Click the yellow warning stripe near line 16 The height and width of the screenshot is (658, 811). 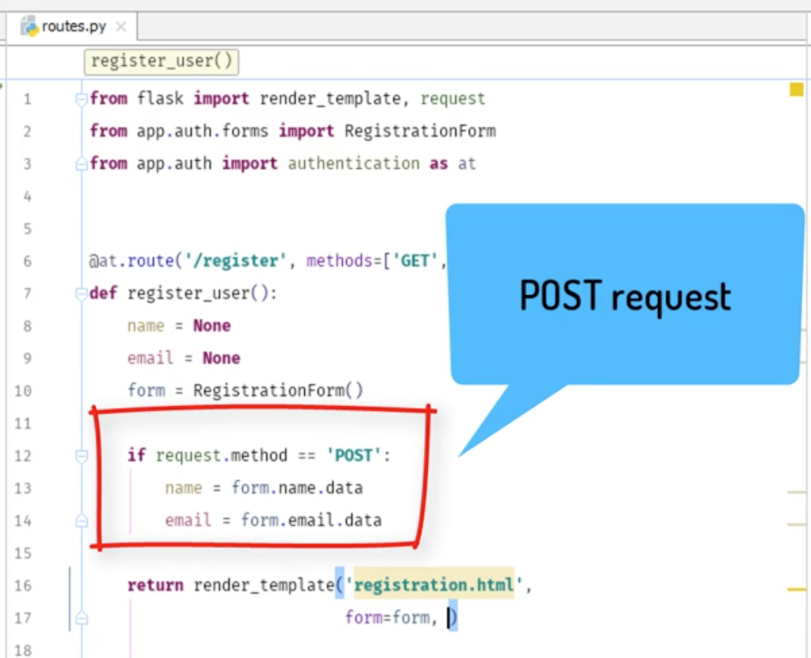coord(797,589)
